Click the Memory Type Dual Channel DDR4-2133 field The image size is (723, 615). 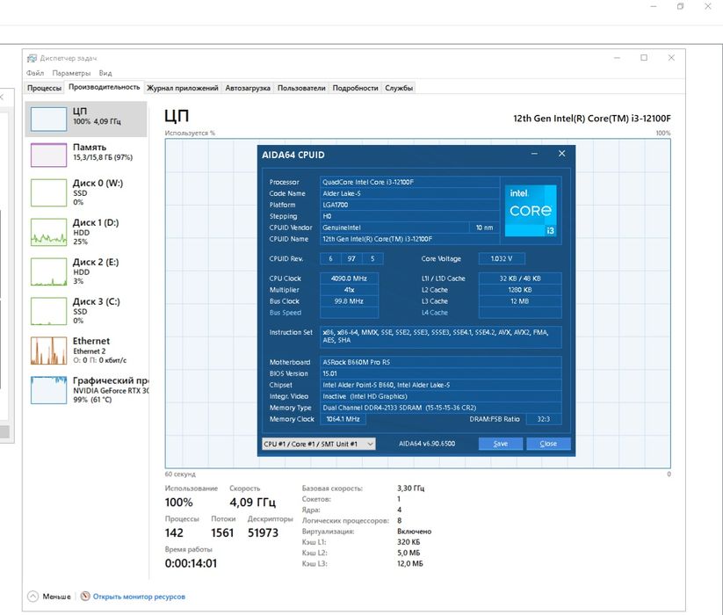441,408
